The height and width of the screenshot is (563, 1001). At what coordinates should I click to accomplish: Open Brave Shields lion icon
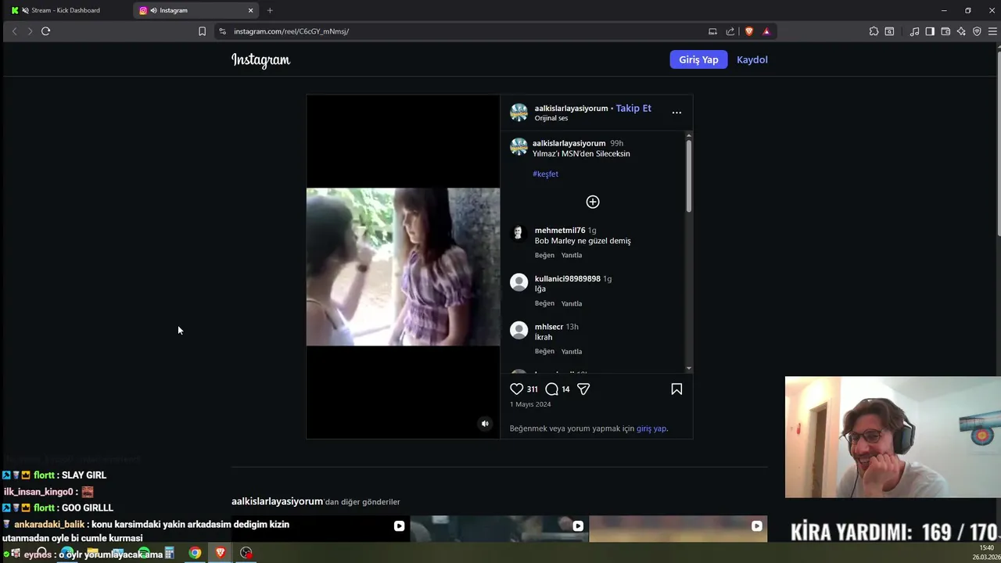[748, 31]
